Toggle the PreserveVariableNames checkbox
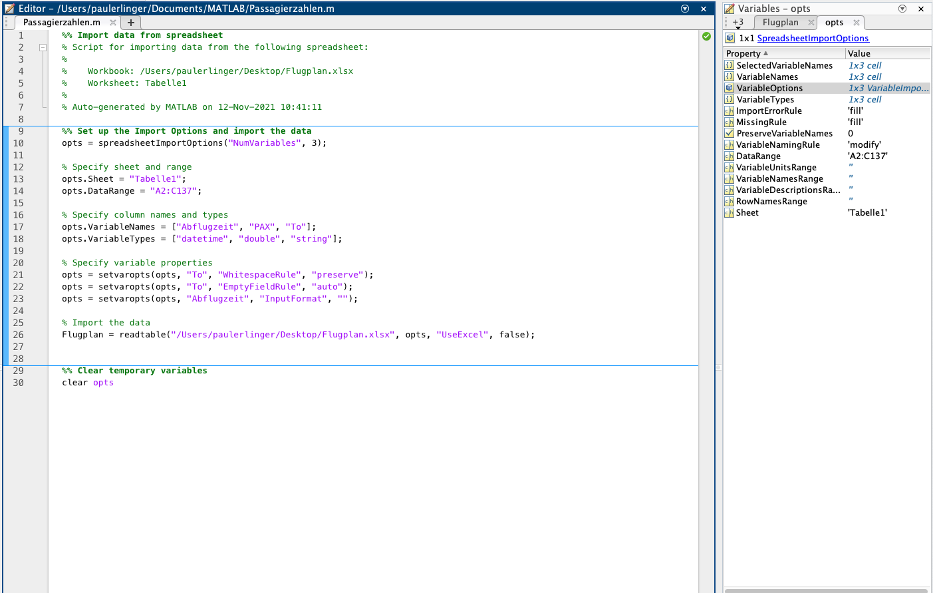The width and height of the screenshot is (933, 593). pos(730,133)
